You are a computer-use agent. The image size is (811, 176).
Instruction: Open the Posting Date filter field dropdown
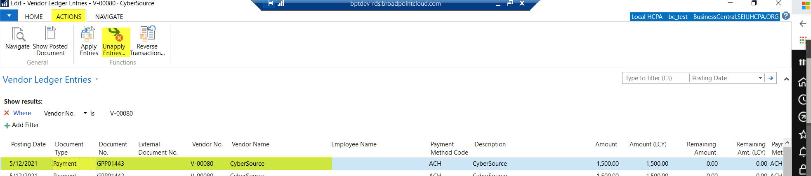pos(760,78)
